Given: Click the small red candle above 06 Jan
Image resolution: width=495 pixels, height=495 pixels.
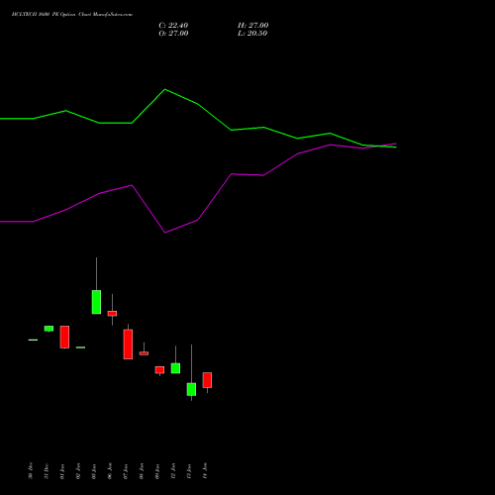Looking at the screenshot, I should (112, 314).
